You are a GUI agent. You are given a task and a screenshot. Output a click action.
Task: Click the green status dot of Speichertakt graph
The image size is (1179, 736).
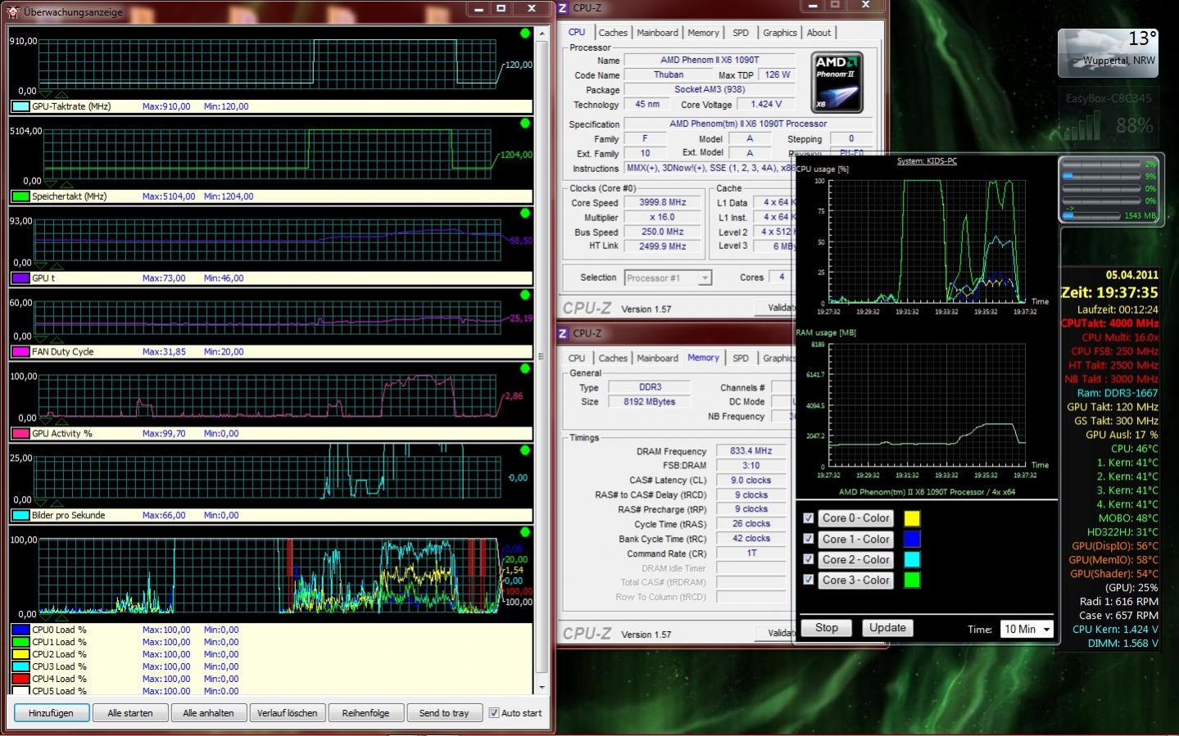click(525, 123)
